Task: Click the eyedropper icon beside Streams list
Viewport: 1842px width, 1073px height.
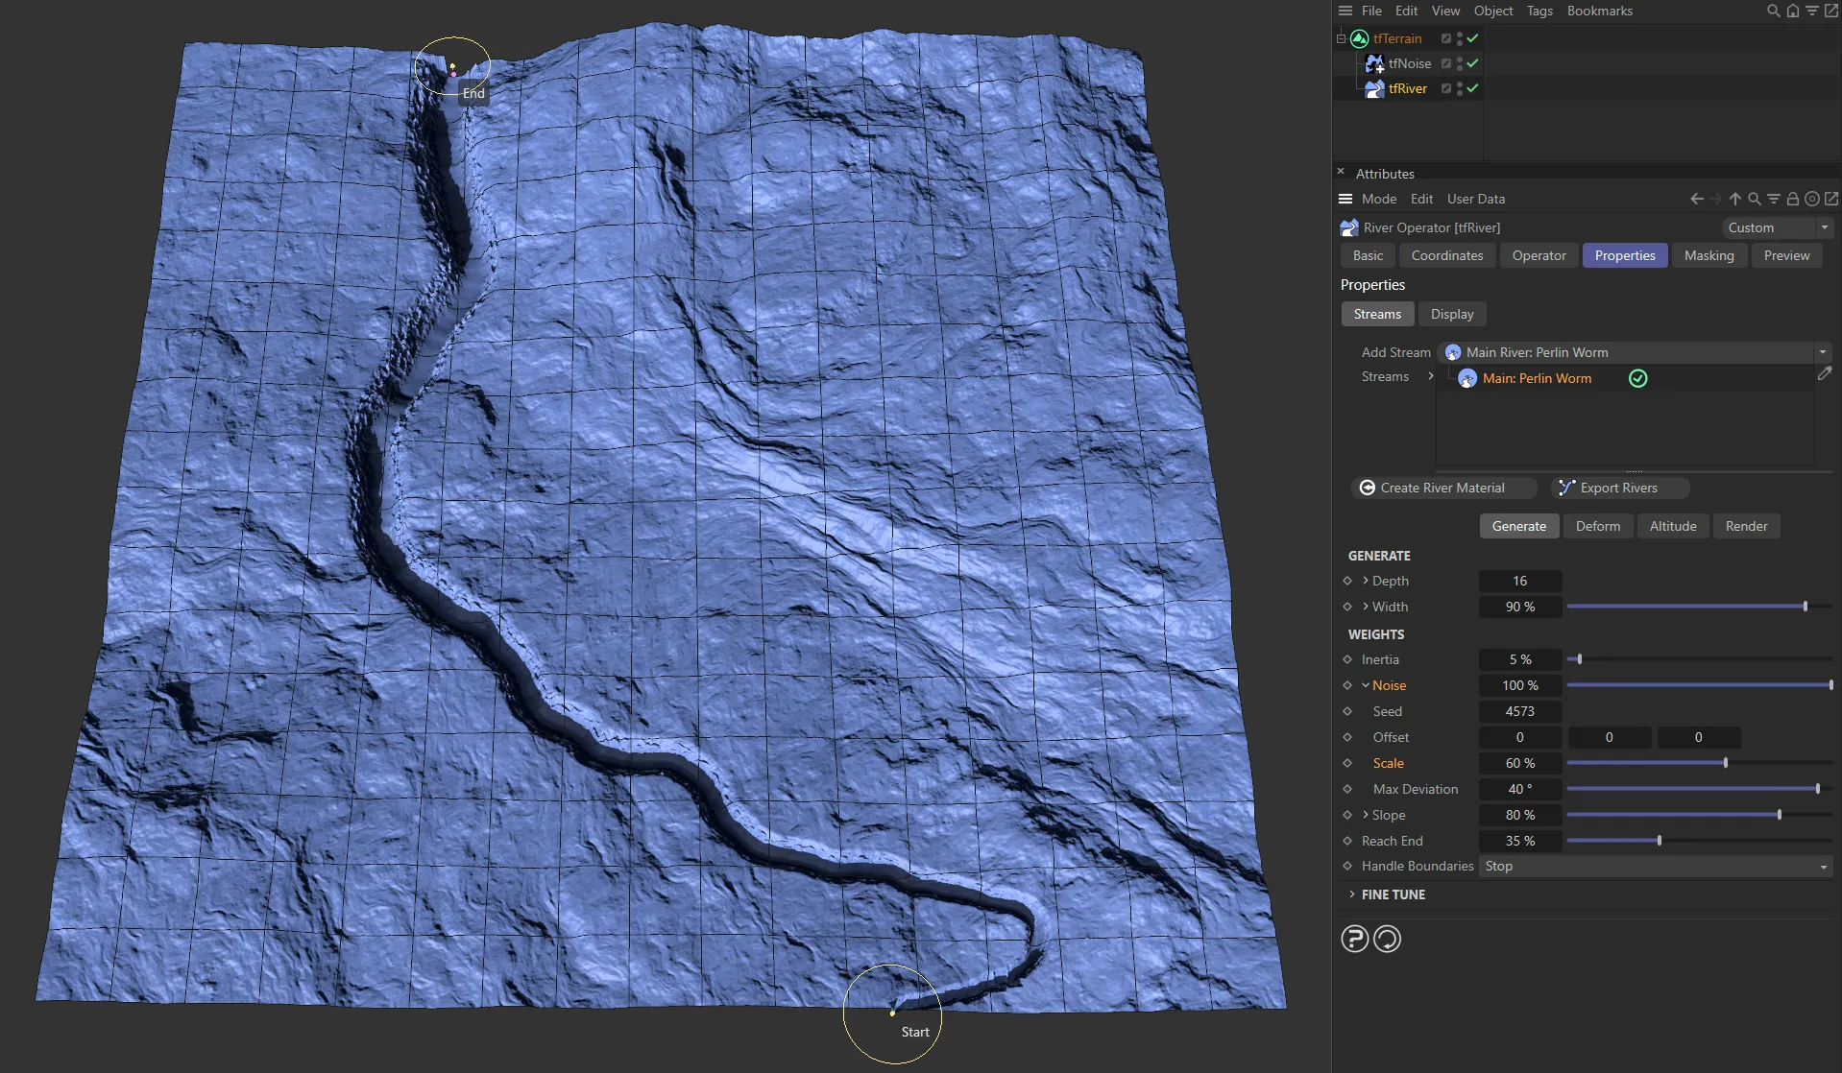Action: coord(1825,373)
